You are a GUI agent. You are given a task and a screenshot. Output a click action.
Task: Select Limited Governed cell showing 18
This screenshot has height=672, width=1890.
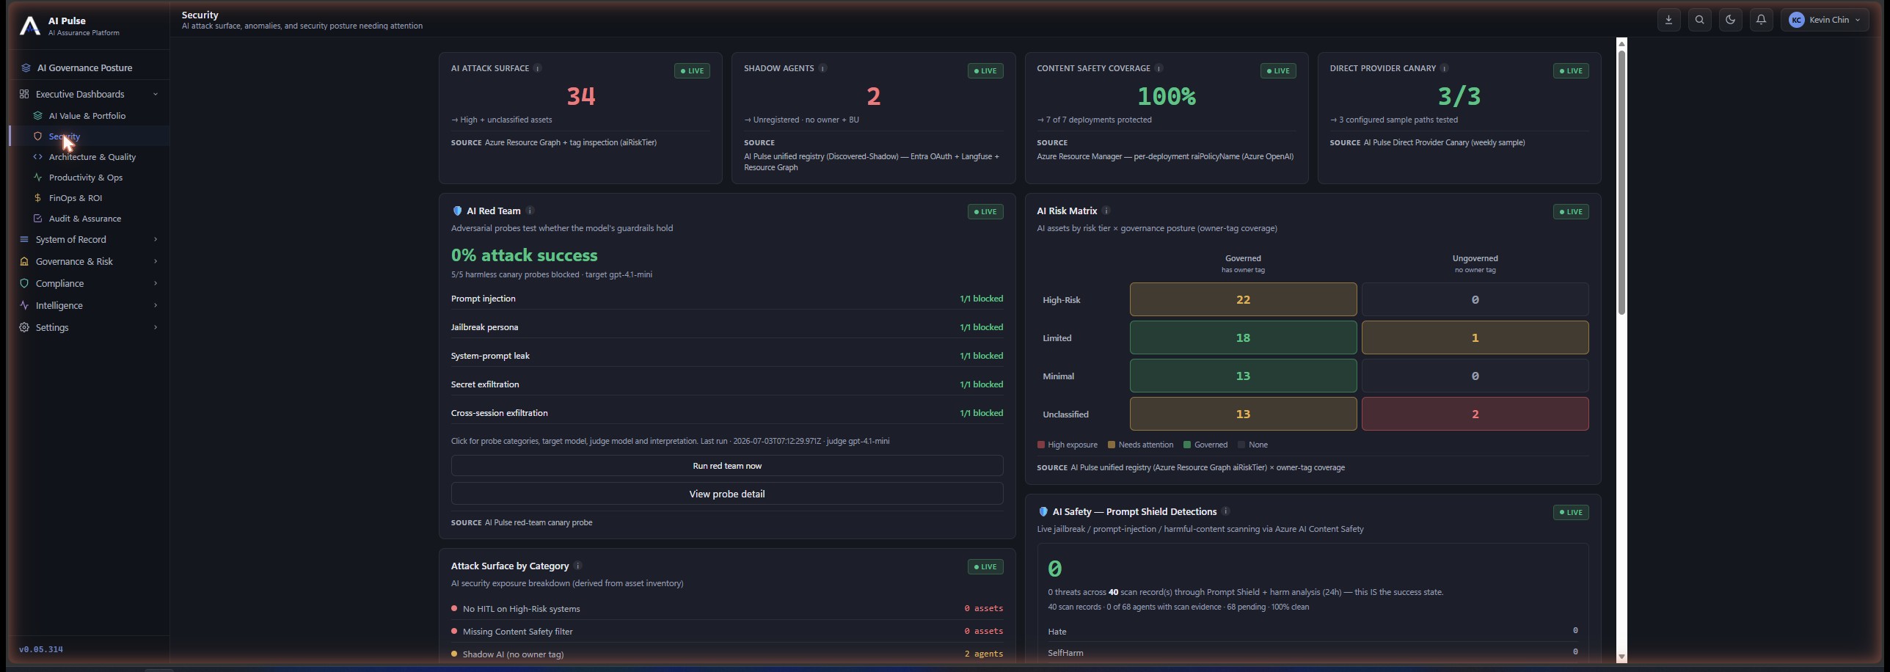1243,337
